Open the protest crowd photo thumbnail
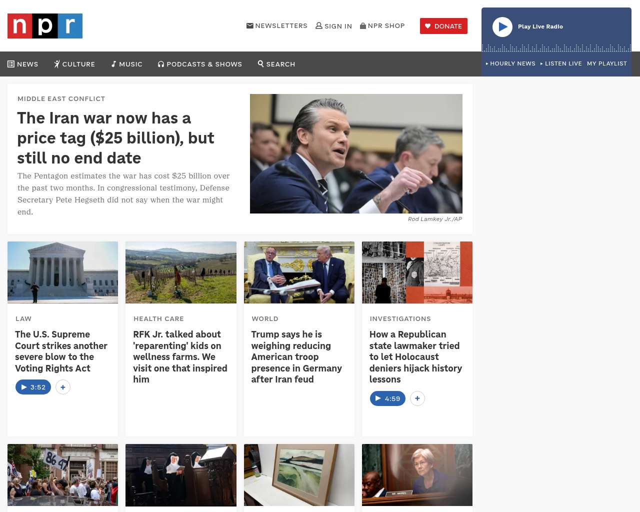This screenshot has height=512, width=640. coord(63,475)
